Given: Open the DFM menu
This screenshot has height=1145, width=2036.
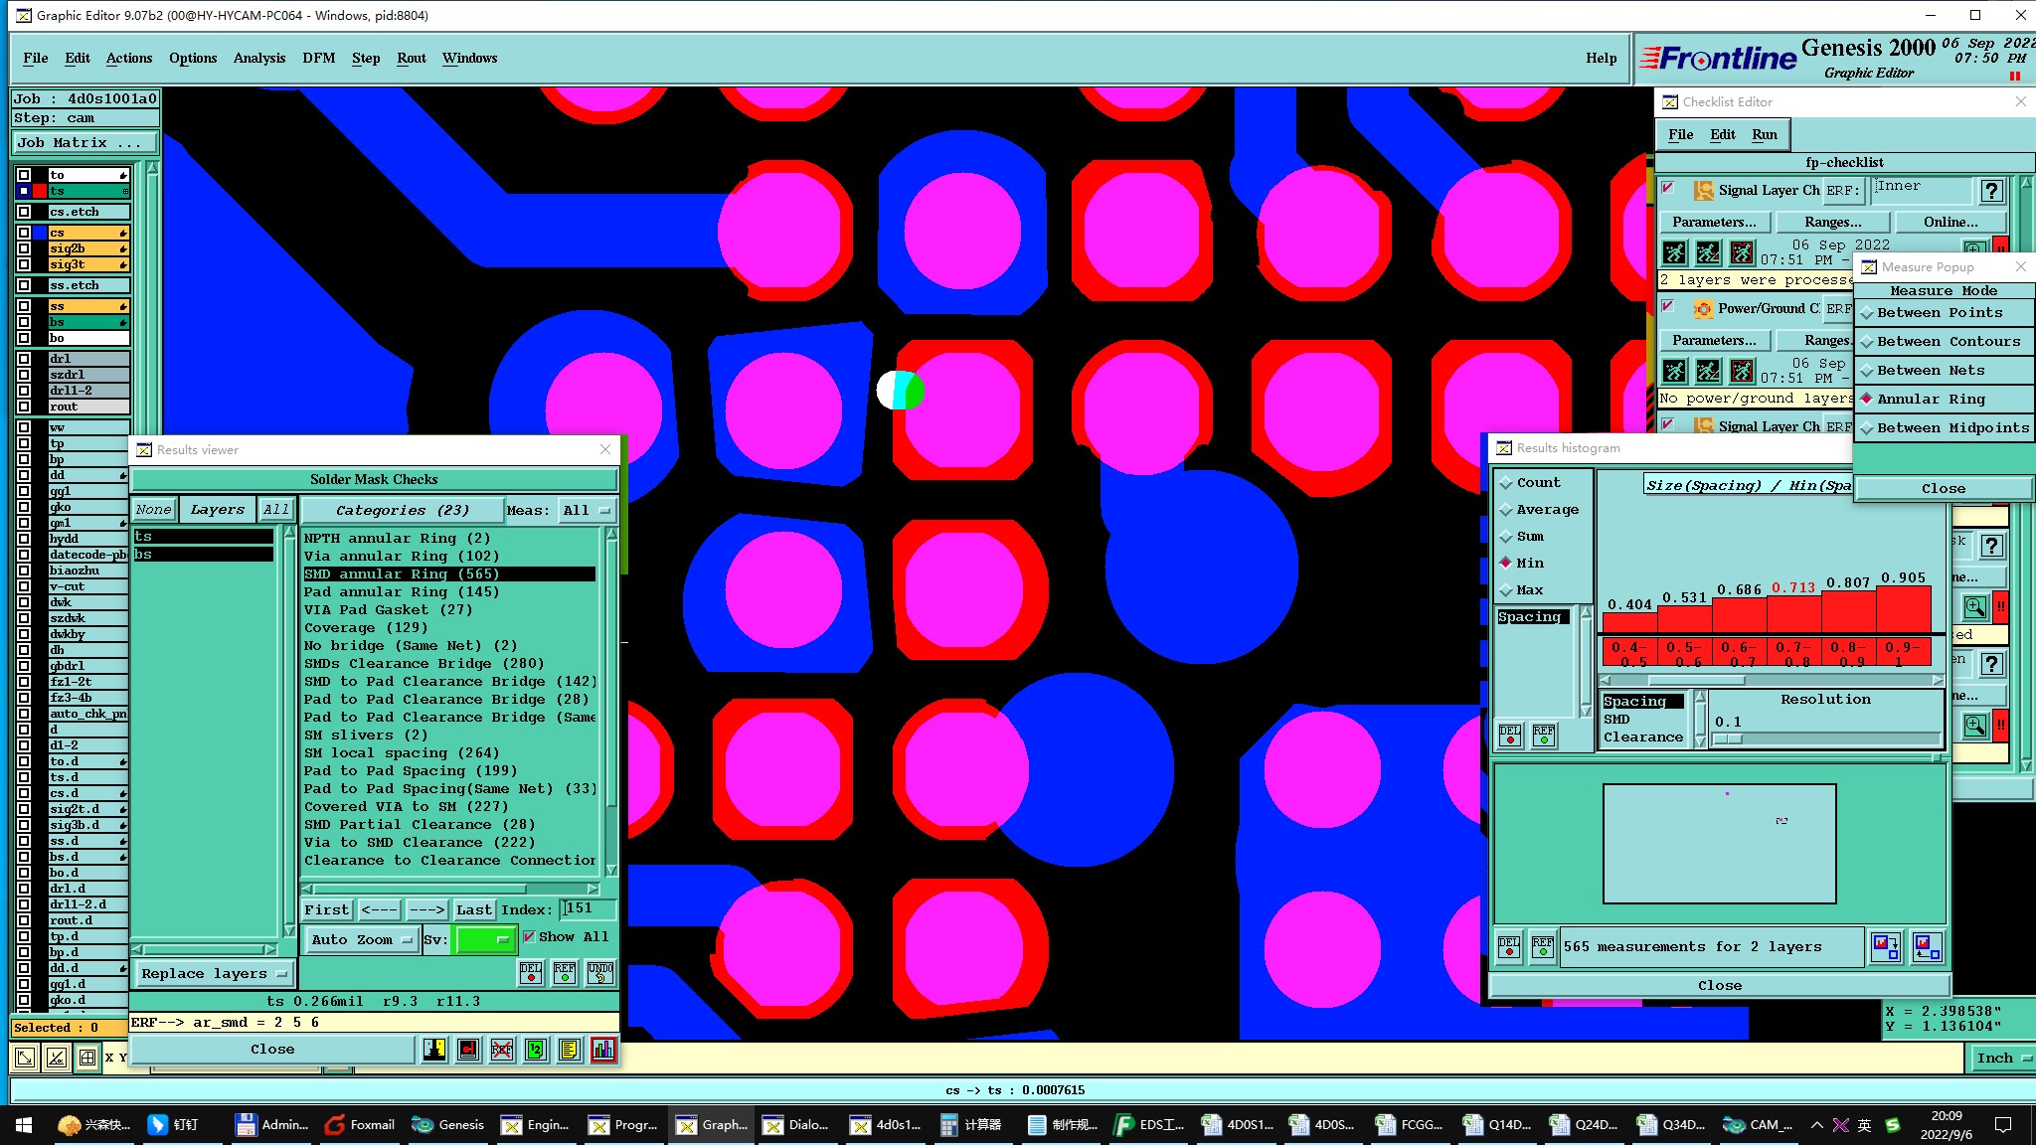Looking at the screenshot, I should 318,58.
